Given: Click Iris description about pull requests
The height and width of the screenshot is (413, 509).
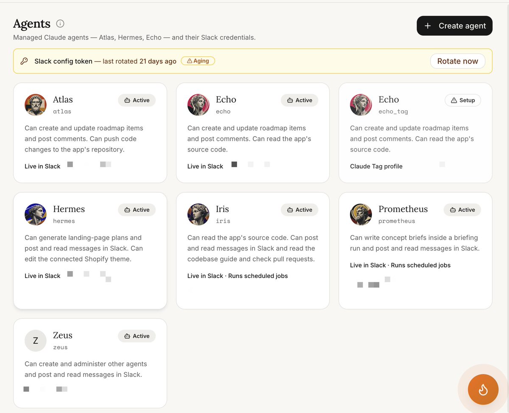Looking at the screenshot, I should (x=253, y=248).
